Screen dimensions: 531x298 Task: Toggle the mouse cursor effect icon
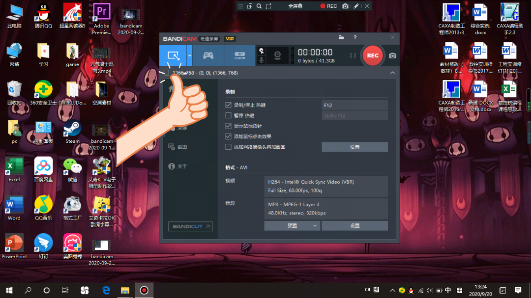[262, 51]
